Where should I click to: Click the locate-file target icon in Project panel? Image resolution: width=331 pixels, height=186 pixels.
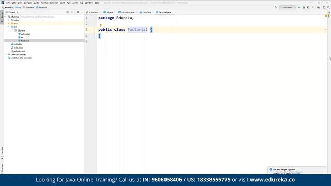coord(68,12)
